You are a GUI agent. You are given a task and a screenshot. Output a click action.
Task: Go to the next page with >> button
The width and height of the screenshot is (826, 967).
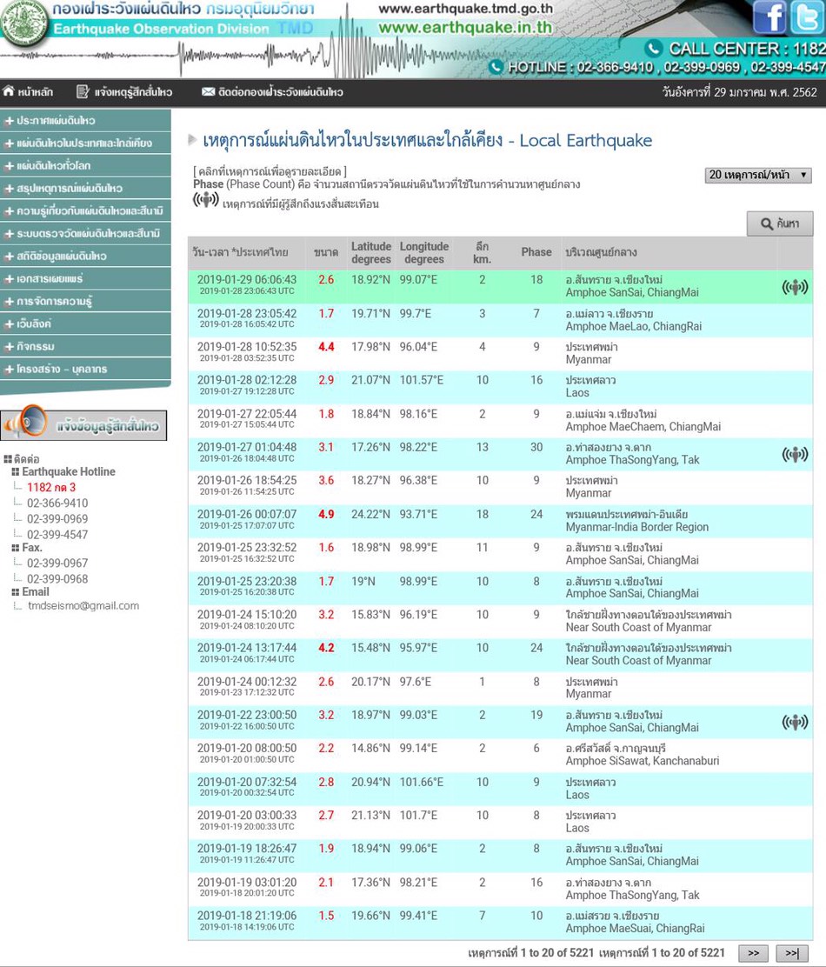click(753, 953)
